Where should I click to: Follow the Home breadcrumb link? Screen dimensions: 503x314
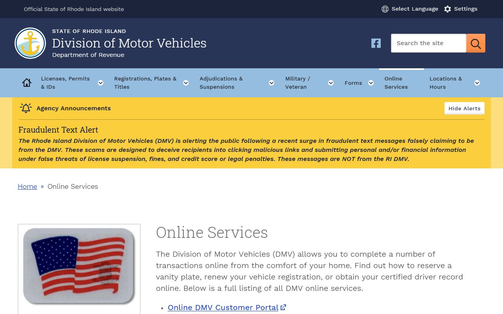tap(28, 186)
